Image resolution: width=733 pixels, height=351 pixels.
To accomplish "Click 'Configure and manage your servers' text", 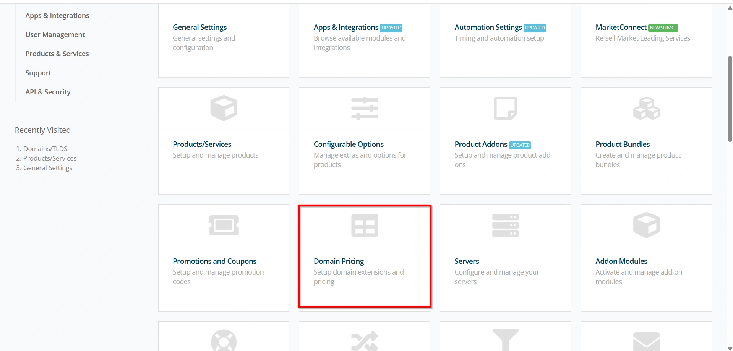I will tap(497, 277).
